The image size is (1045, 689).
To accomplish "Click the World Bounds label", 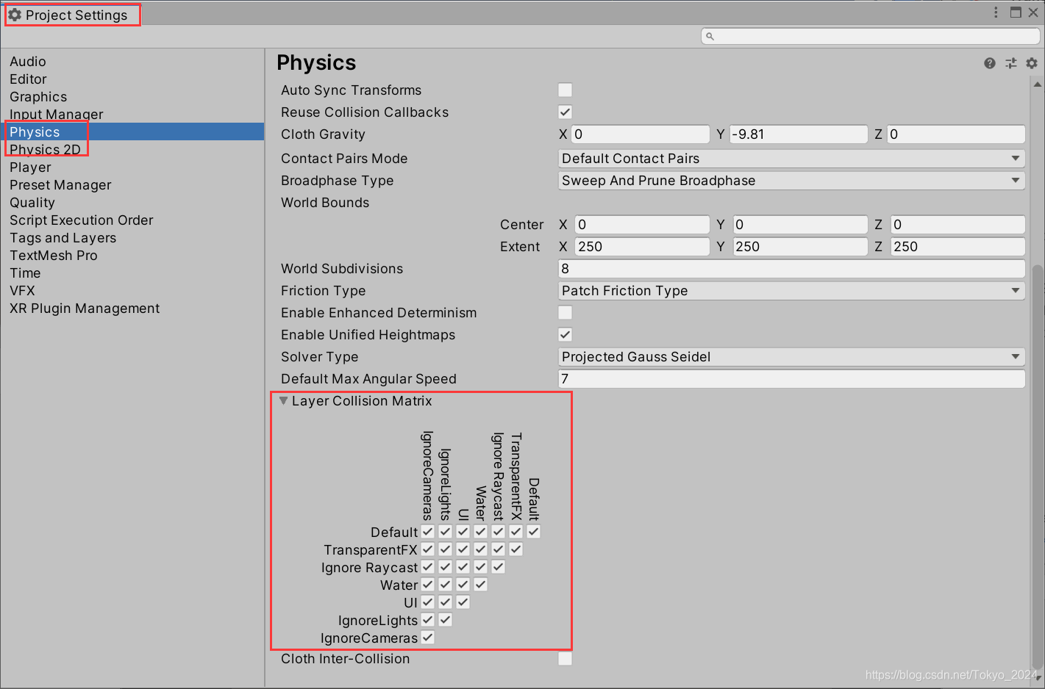I will (325, 203).
